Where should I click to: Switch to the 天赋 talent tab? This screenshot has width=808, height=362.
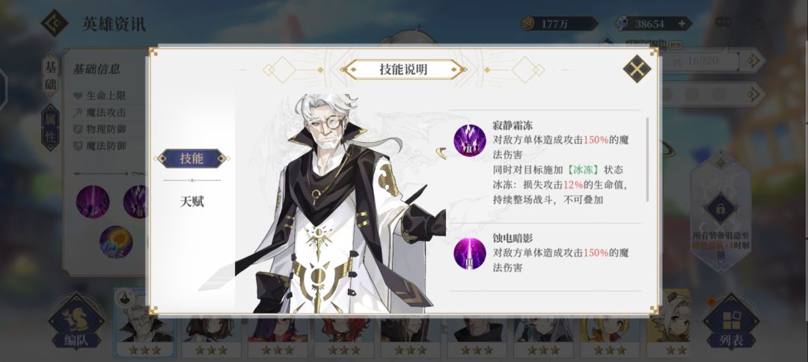click(192, 201)
